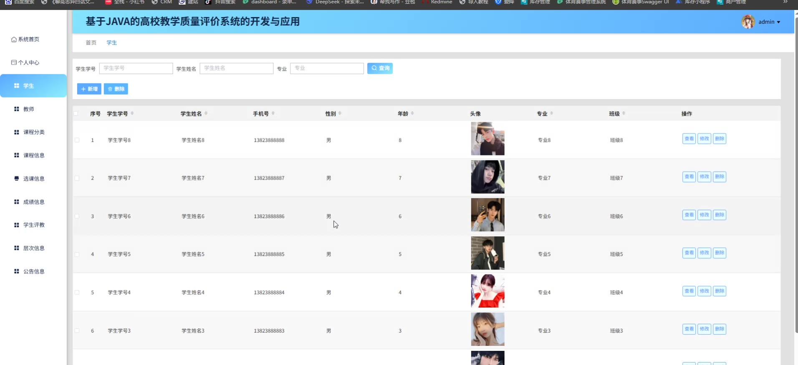Open the DeepSeek bookmark
Screen dimensions: 798x365
(x=335, y=2)
